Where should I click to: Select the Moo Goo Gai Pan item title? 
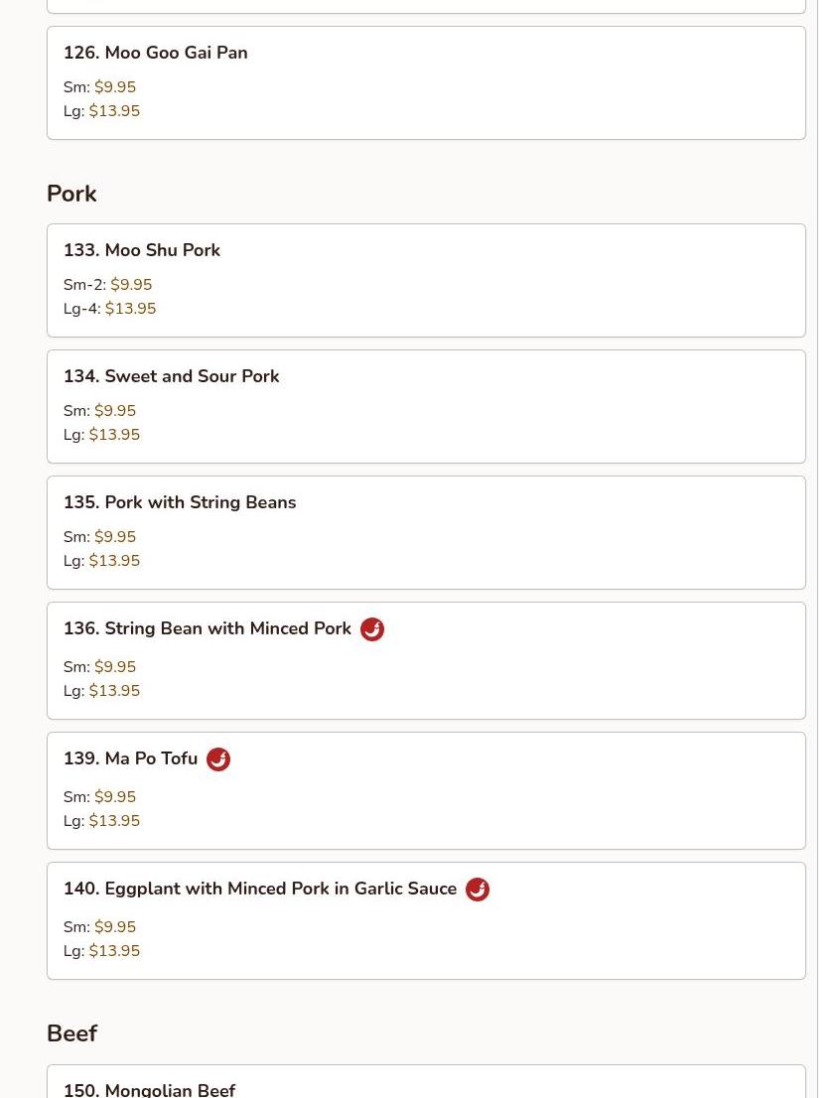156,53
